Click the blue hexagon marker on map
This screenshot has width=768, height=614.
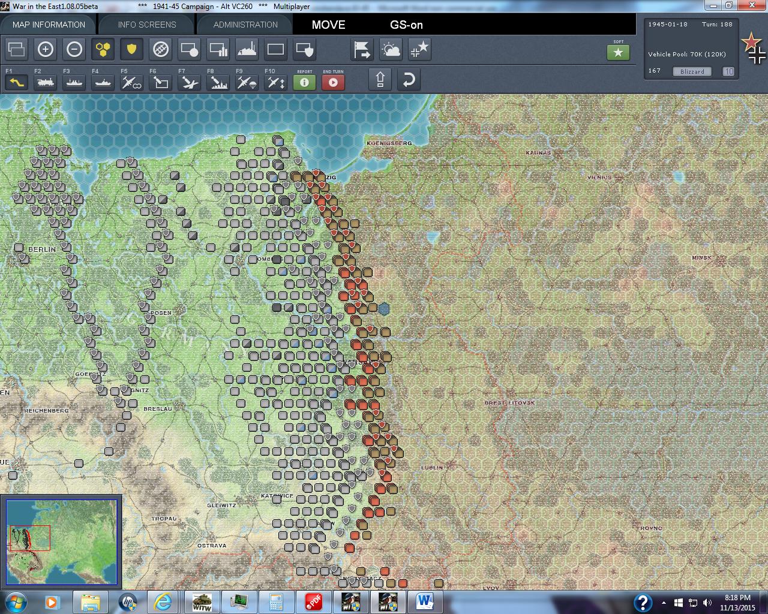(x=383, y=309)
